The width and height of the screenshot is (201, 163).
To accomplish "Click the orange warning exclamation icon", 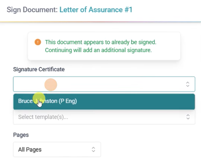I will 38,42.
